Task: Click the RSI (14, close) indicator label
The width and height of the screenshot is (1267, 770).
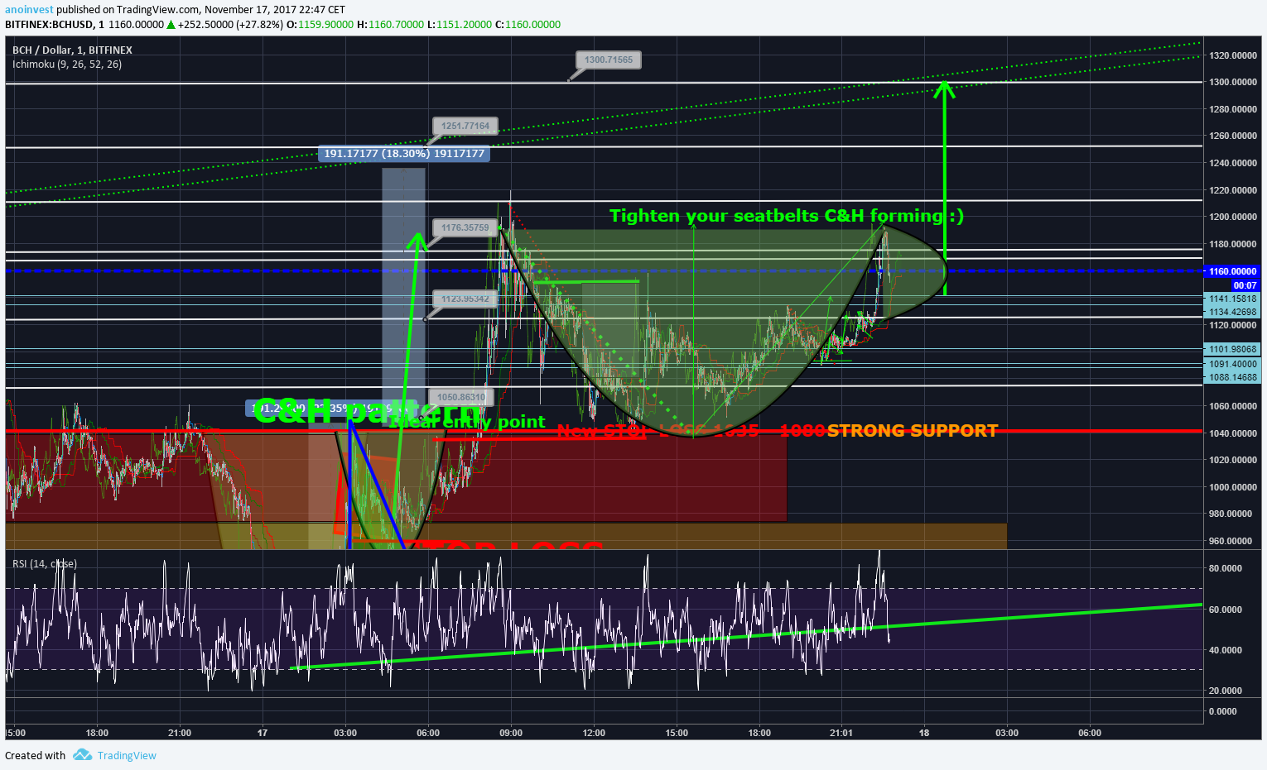Action: point(45,564)
